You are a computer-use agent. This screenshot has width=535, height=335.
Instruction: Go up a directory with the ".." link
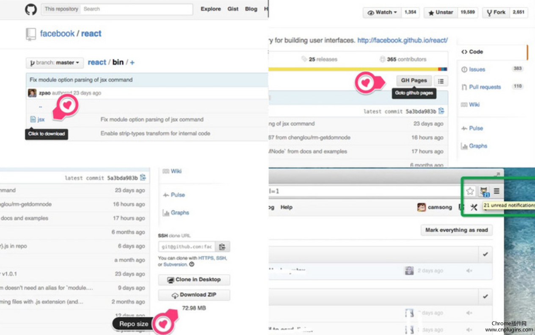[x=40, y=107]
